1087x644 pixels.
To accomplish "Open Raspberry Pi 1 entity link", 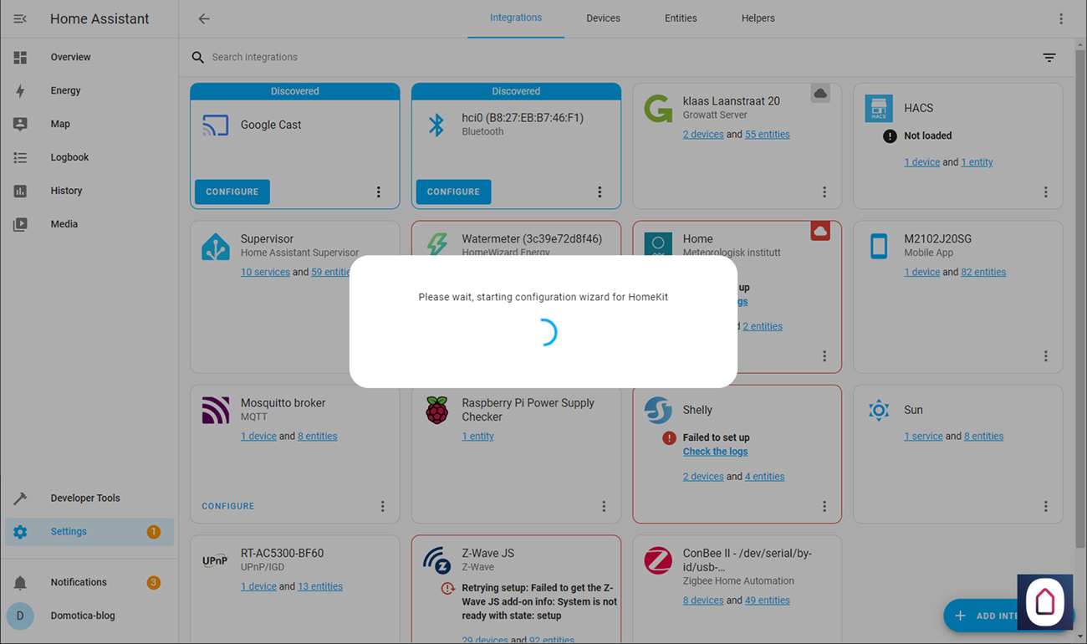I will 478,437.
